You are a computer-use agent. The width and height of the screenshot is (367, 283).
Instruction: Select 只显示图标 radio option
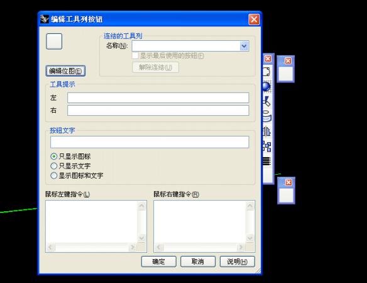point(70,156)
